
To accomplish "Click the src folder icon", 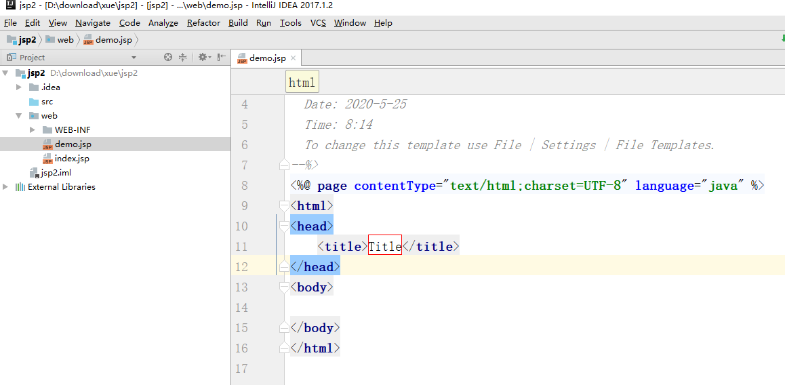I will pos(34,102).
